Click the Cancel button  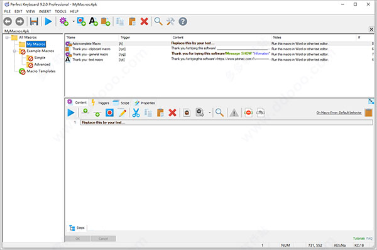pos(103,239)
